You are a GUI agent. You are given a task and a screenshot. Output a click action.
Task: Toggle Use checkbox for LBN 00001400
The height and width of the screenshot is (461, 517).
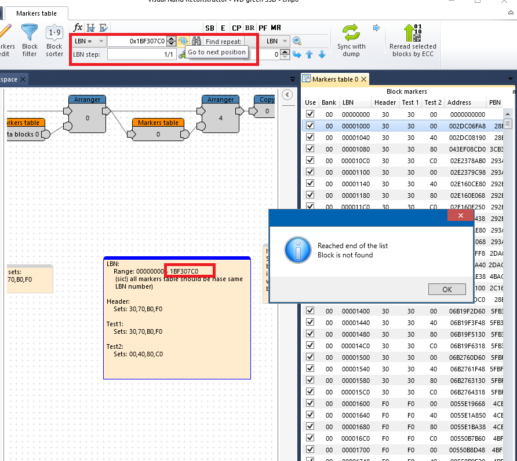pos(310,310)
